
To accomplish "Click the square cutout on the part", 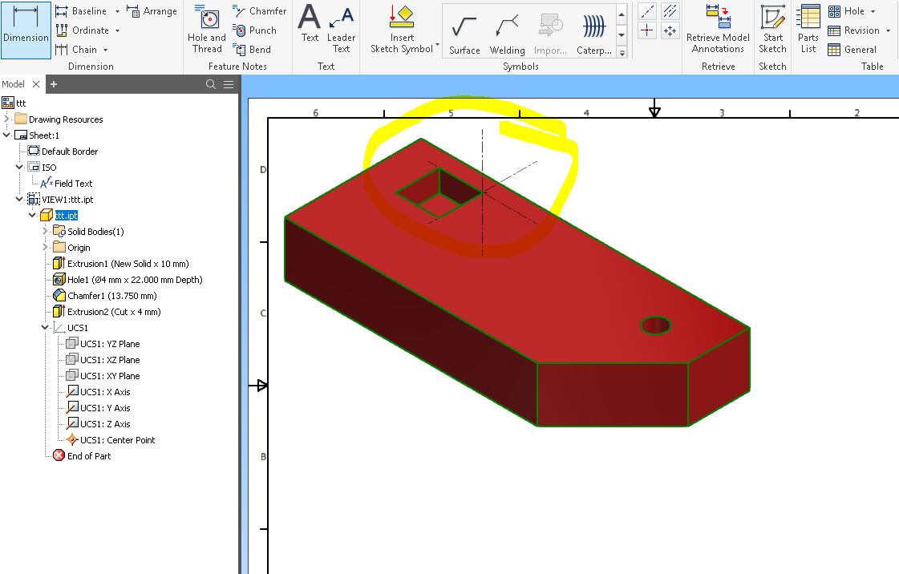I will [439, 193].
